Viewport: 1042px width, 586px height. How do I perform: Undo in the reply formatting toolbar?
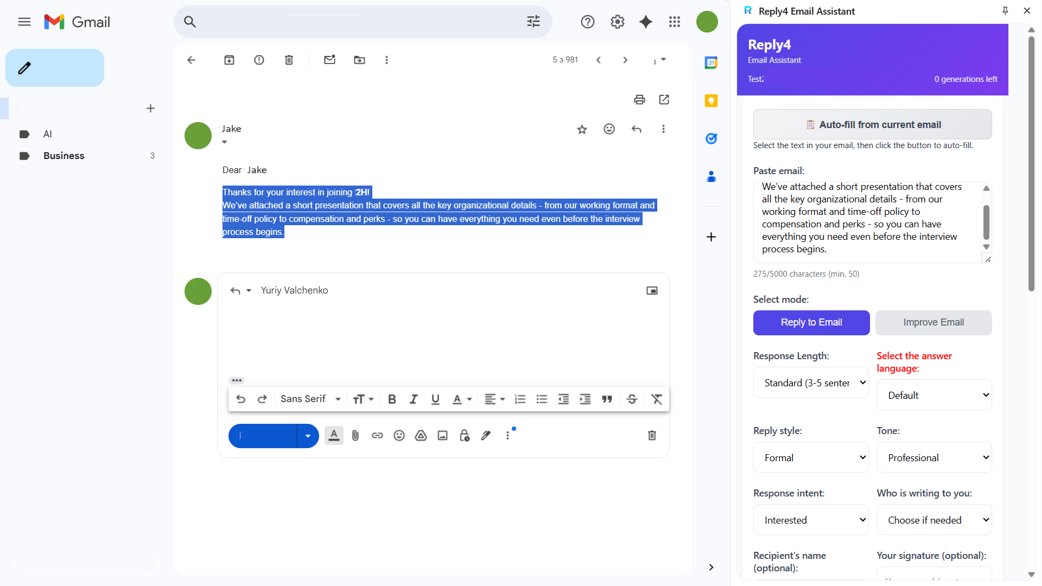pos(241,399)
